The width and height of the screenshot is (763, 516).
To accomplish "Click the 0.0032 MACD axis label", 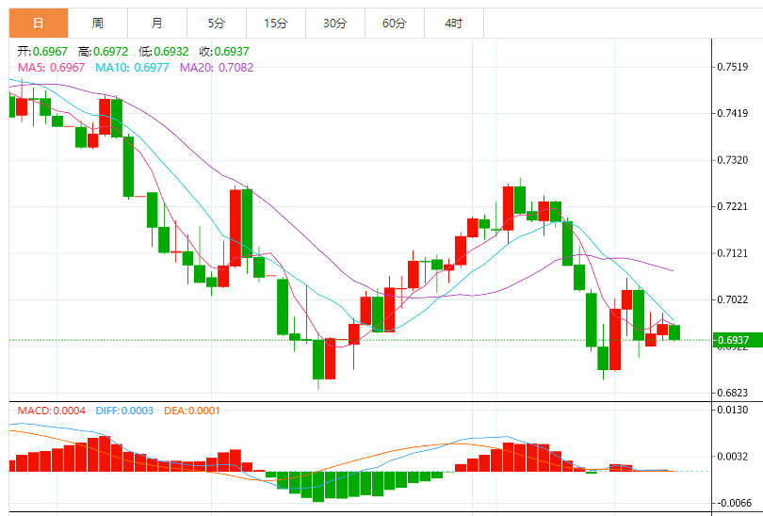I will click(x=733, y=456).
